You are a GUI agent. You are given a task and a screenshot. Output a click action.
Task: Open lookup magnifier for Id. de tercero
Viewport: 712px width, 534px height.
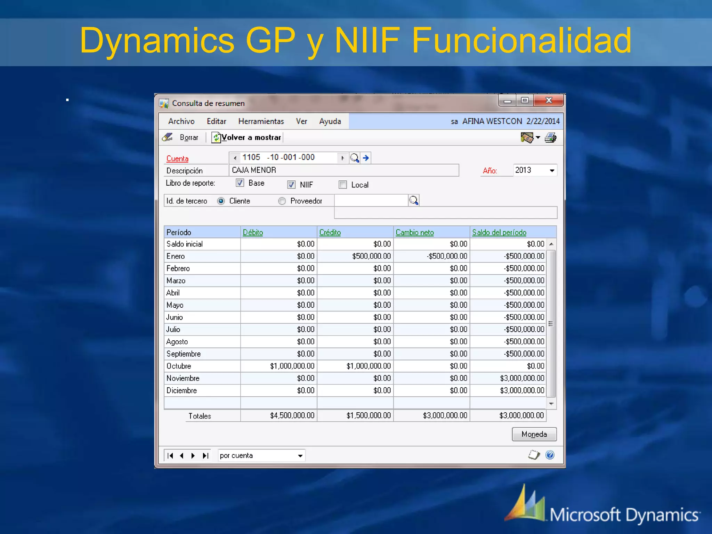(x=414, y=201)
